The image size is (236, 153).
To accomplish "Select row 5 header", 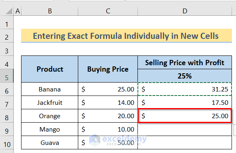I will point(7,76).
